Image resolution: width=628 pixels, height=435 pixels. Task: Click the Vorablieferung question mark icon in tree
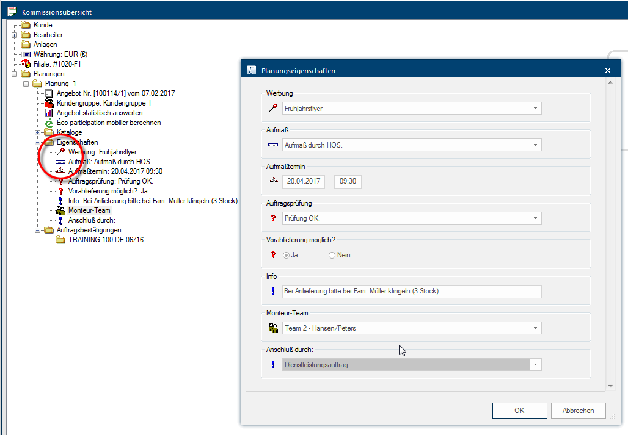pyautogui.click(x=60, y=191)
